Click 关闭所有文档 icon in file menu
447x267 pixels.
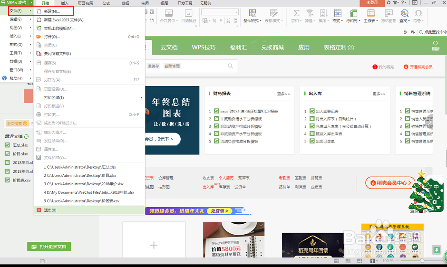39,53
